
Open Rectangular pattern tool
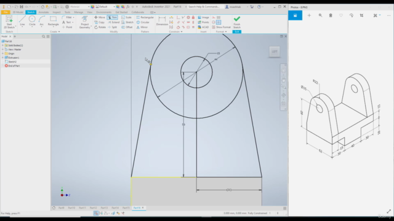click(x=145, y=17)
